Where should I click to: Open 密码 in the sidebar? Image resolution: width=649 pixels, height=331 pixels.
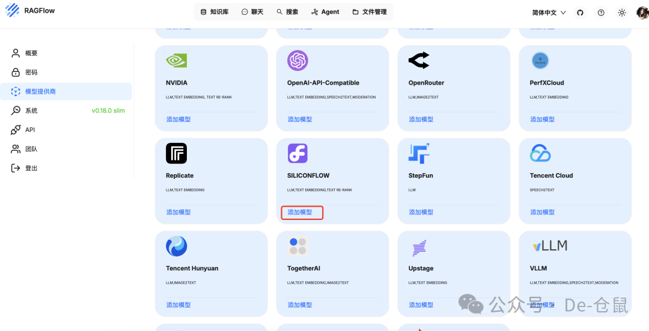66,73
